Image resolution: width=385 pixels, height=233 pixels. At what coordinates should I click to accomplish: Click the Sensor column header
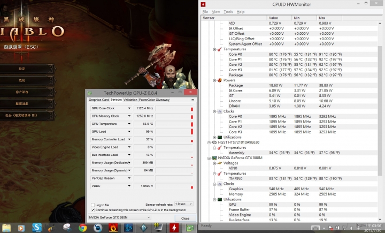point(234,18)
